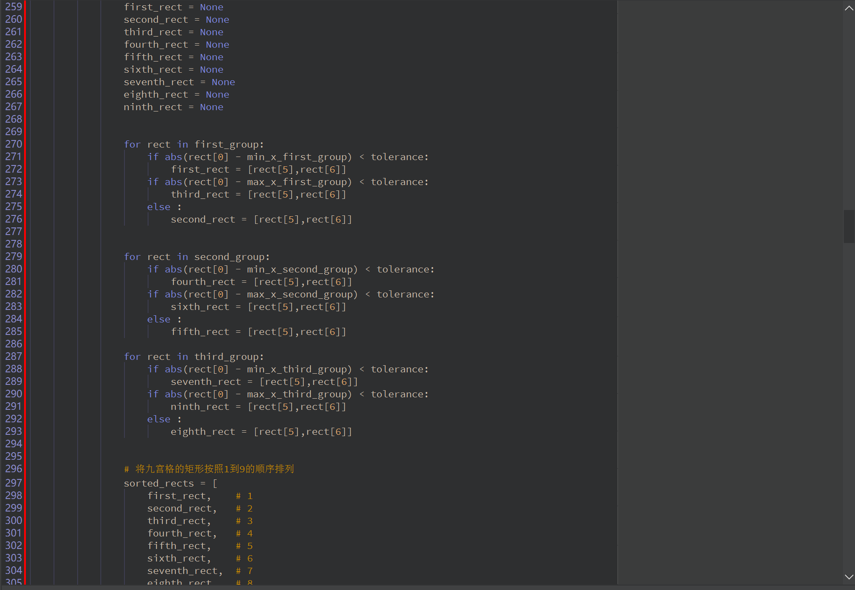855x590 pixels.
Task: Click the scroll down arrow at bottom
Action: (x=848, y=577)
